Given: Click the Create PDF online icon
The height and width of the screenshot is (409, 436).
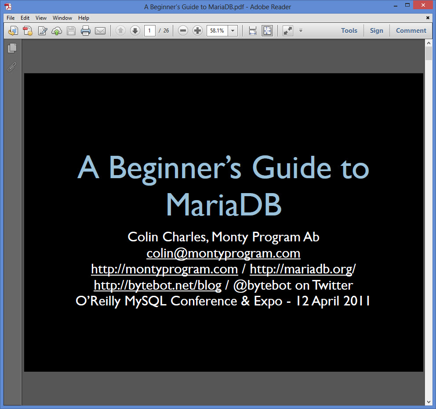Looking at the screenshot, I should click(x=13, y=31).
